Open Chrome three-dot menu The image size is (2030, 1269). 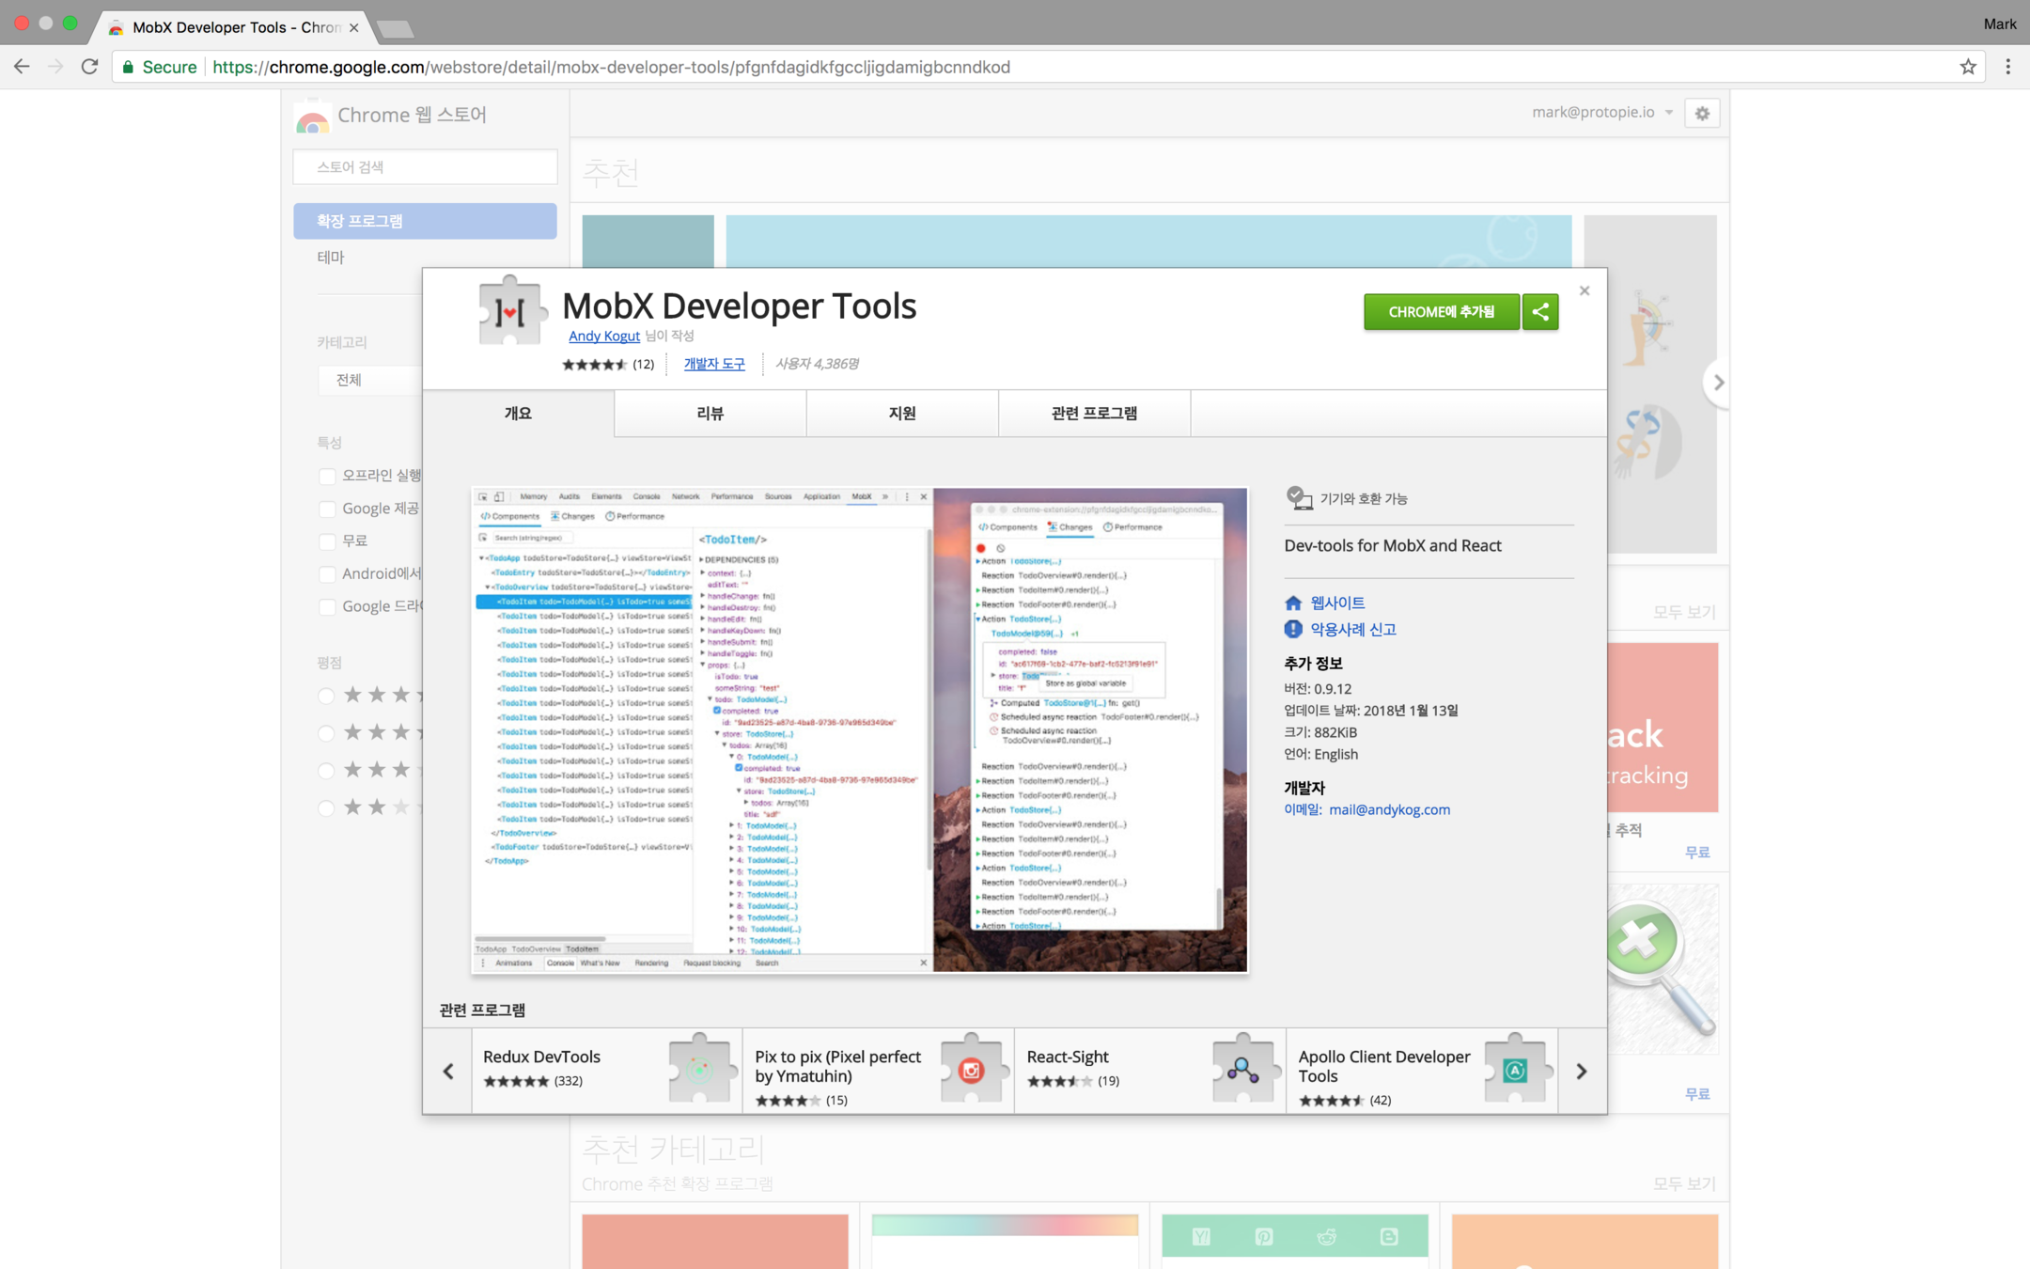2007,67
